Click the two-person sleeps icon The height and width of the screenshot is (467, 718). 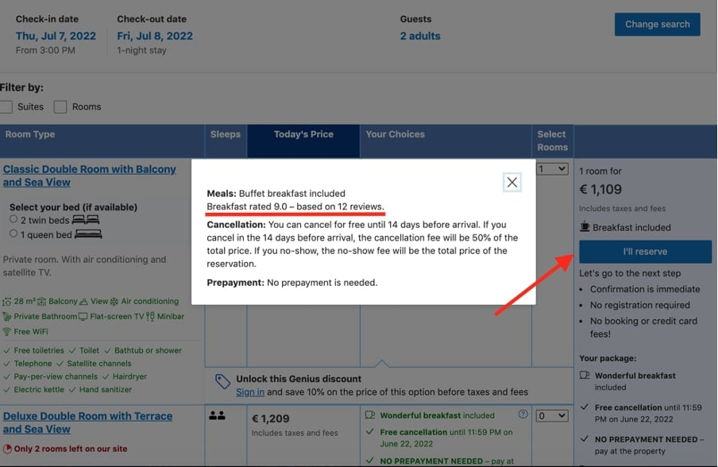tap(216, 415)
